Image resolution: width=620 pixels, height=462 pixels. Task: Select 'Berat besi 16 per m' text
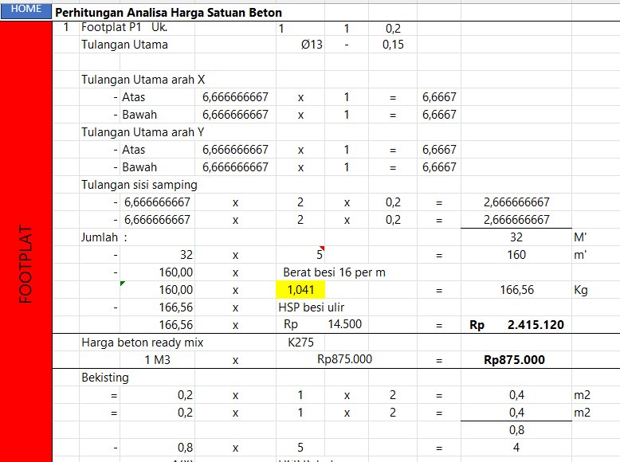click(x=334, y=272)
